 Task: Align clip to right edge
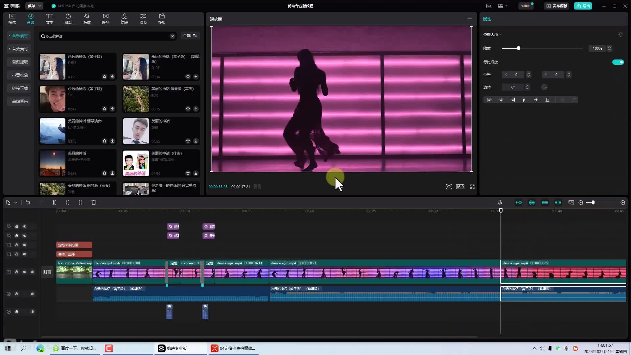(x=512, y=100)
